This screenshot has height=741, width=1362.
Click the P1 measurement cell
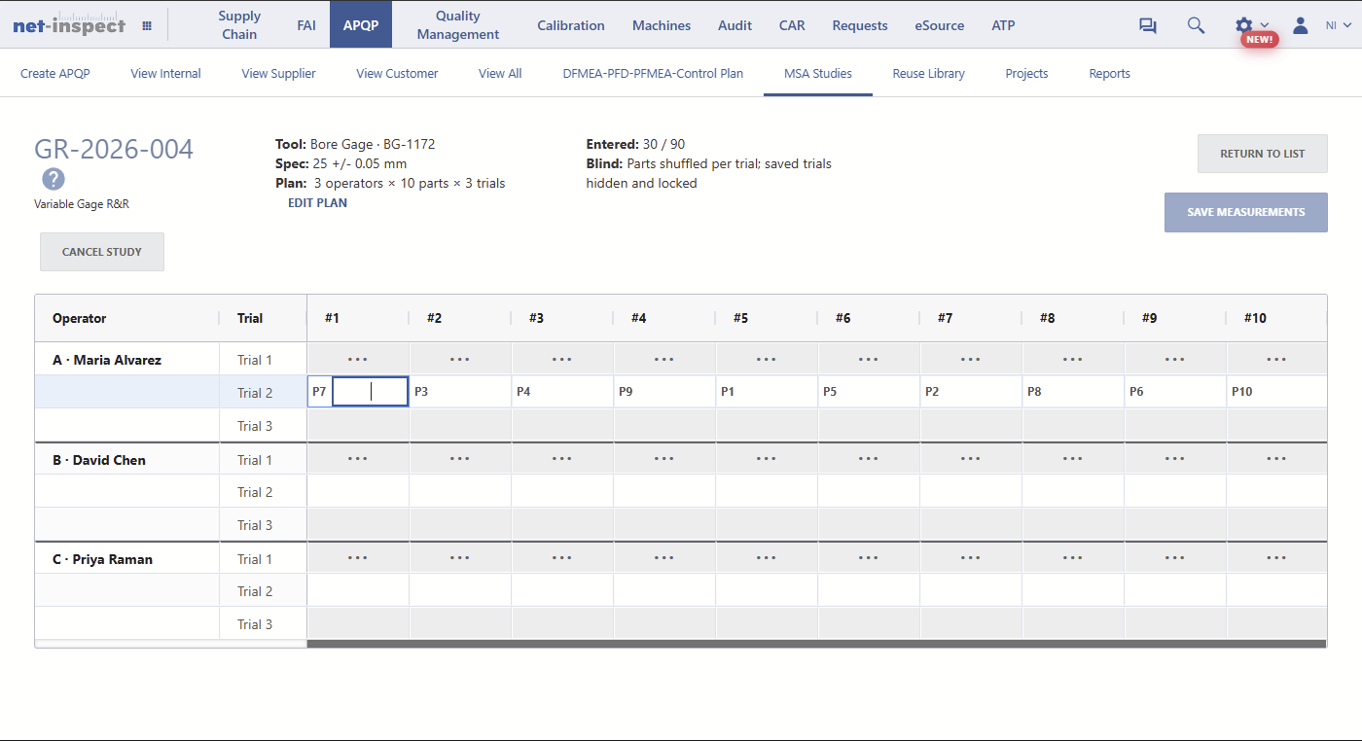tap(767, 392)
